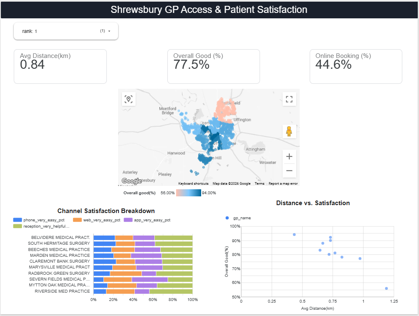Toggle web_very_easy_pct legend series
419x316 pixels.
[96, 220]
